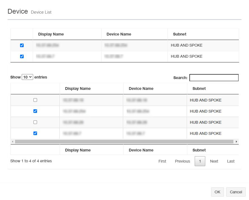Check the third row device in lower table
249x200 pixels.
click(x=35, y=122)
